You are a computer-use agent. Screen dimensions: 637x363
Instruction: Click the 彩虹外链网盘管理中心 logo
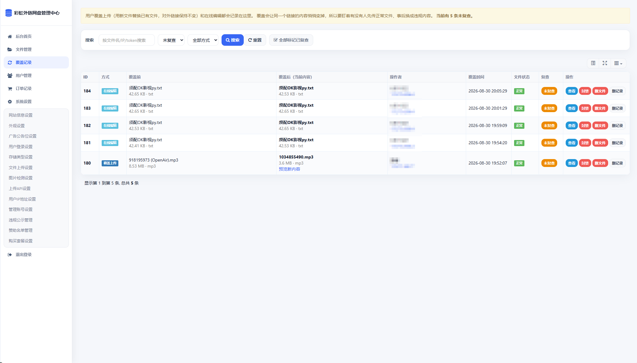pos(32,13)
